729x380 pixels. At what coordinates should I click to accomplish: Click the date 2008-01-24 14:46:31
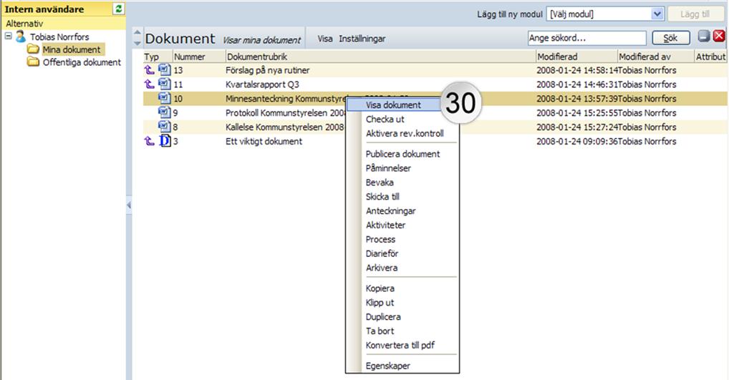tap(577, 84)
